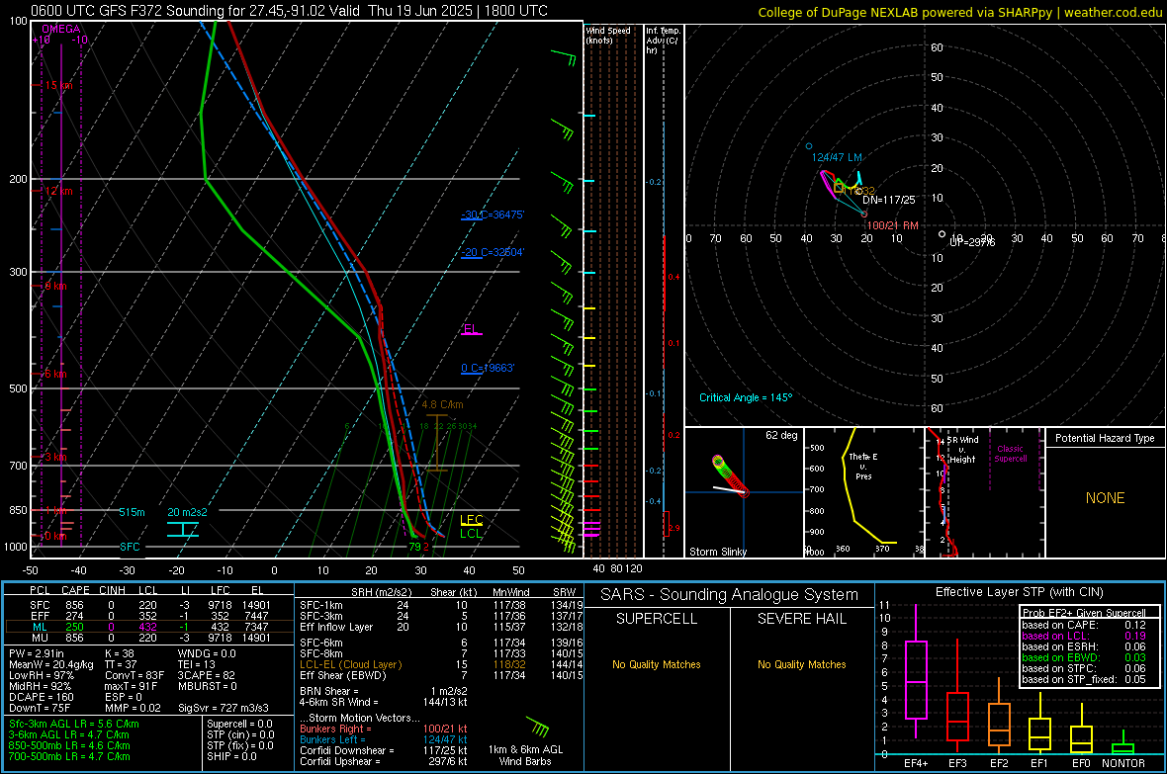
Task: Click the green NONTOR box plot
Action: click(1122, 744)
